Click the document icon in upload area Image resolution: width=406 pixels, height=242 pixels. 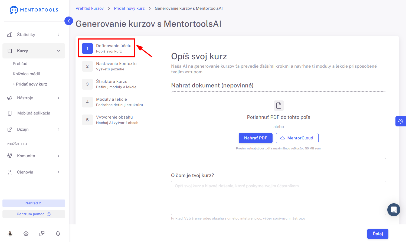(279, 106)
